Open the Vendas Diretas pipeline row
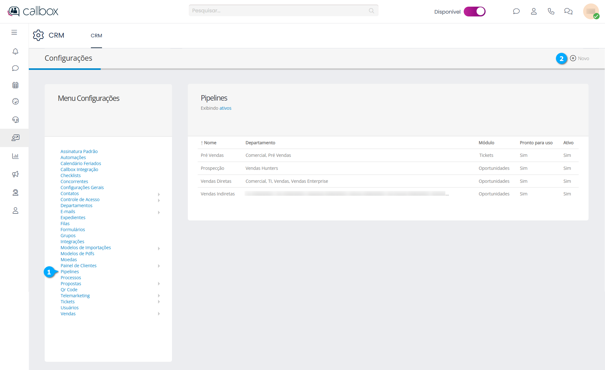Screen dimensions: 605x370 click(x=216, y=181)
